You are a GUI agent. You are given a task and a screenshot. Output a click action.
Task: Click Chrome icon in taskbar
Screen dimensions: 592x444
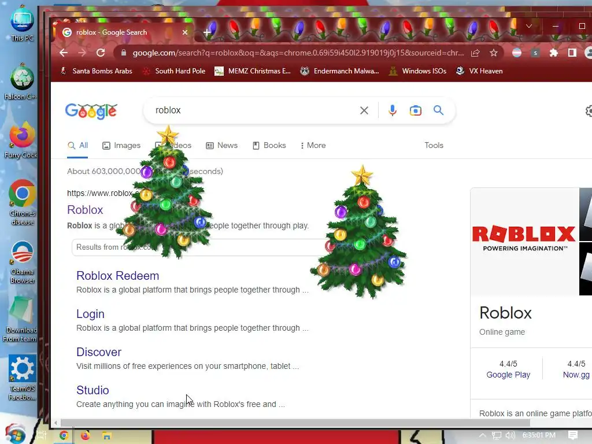pyautogui.click(x=64, y=436)
